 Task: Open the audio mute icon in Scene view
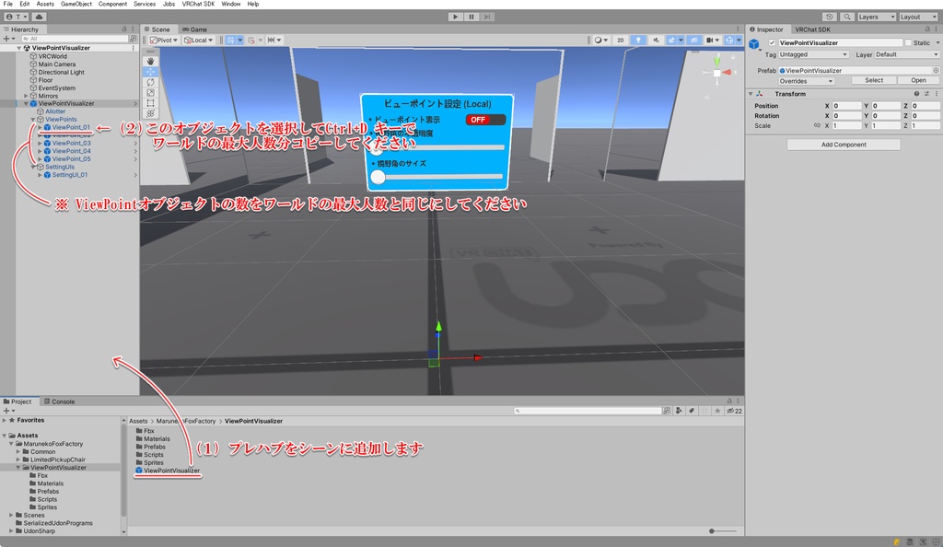click(x=656, y=41)
